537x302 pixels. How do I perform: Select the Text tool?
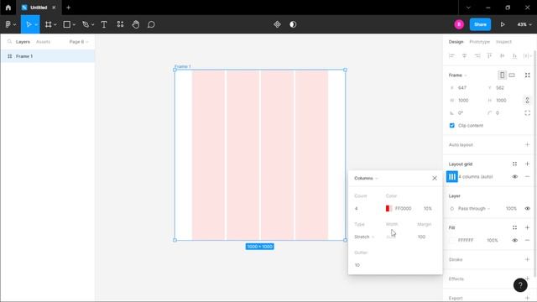tap(104, 24)
